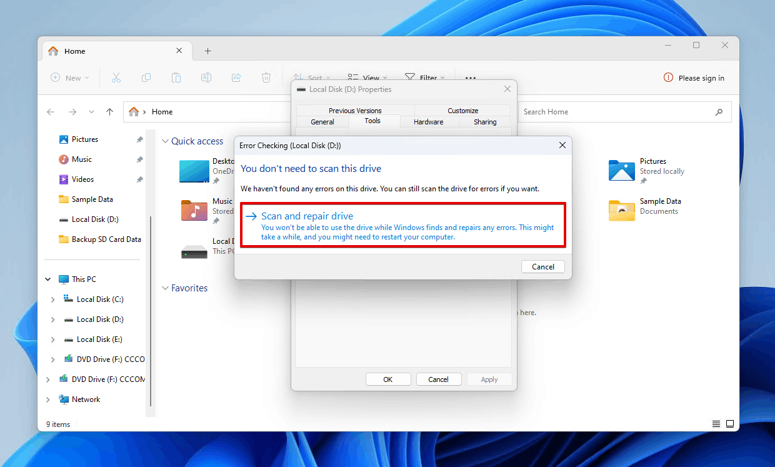Click the navigation pane scrollbar
775x467 pixels.
[151, 311]
